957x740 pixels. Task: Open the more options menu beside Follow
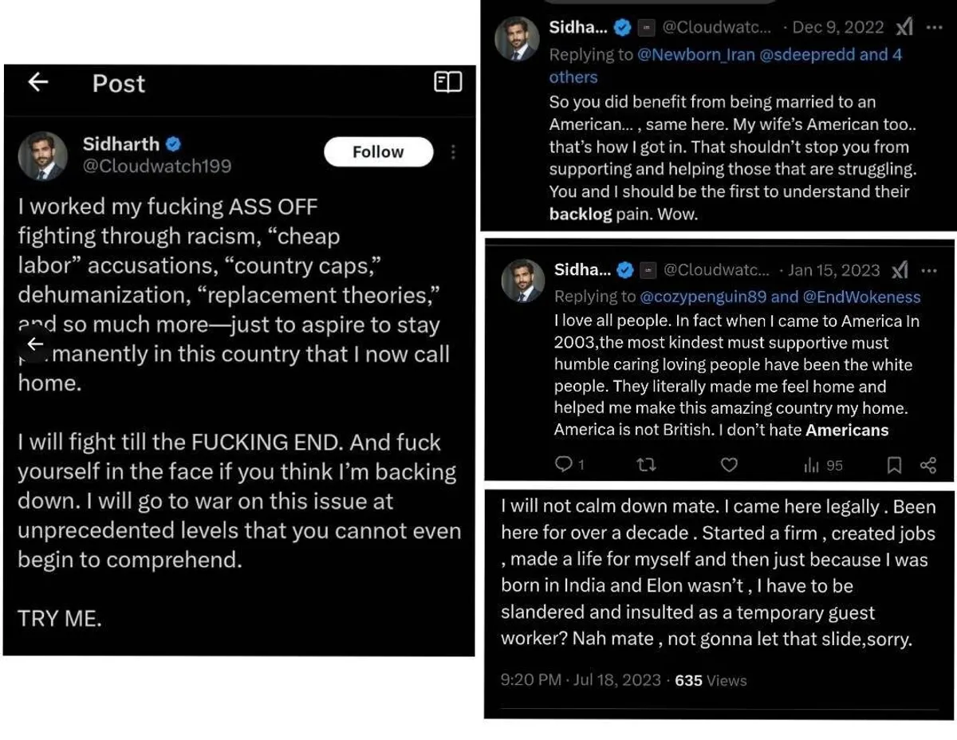pyautogui.click(x=453, y=152)
